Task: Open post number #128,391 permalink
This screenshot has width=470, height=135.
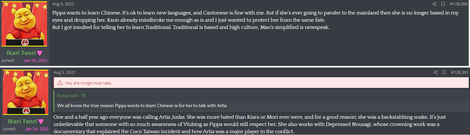Action: pyautogui.click(x=460, y=72)
